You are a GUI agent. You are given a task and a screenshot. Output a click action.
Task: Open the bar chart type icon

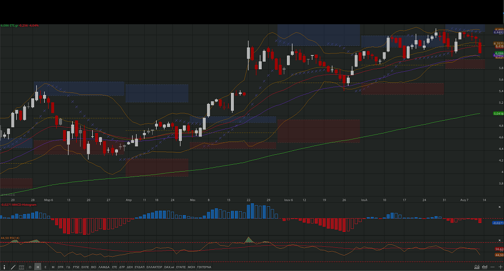tap(484, 267)
